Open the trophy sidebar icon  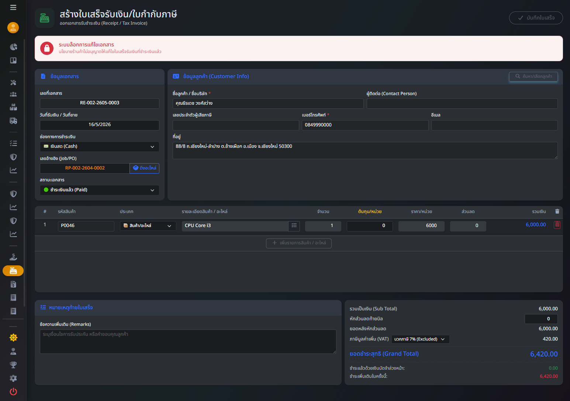pos(13,365)
